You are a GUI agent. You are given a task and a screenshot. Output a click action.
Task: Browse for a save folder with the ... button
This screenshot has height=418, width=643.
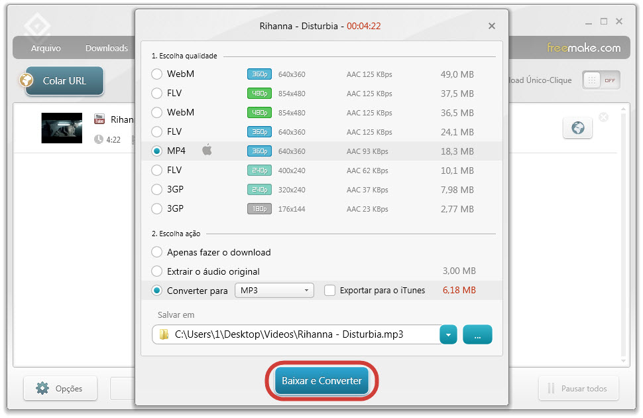click(x=477, y=334)
